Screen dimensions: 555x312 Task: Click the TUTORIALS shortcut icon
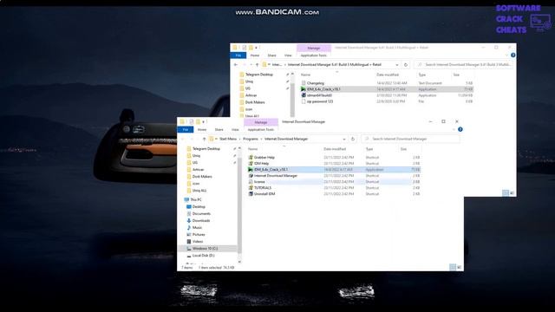[x=251, y=187]
